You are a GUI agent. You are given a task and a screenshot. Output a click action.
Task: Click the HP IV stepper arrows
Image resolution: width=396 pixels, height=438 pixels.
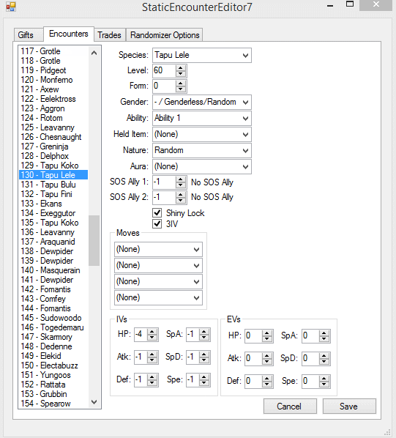152,335
